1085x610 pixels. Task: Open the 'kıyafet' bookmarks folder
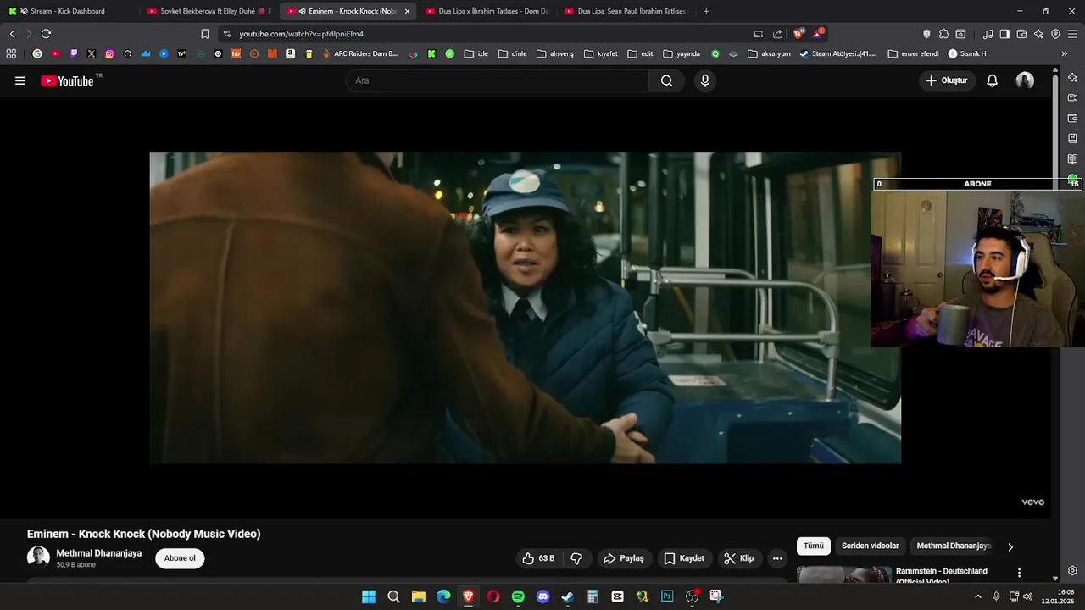[601, 53]
